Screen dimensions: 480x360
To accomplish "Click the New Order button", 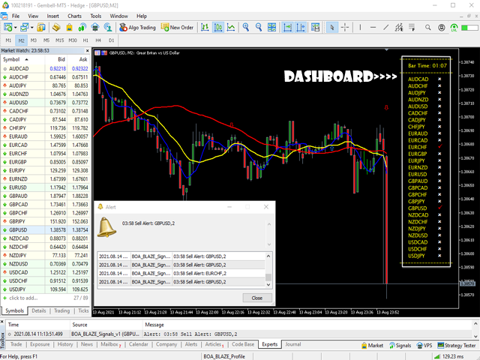I will [177, 28].
